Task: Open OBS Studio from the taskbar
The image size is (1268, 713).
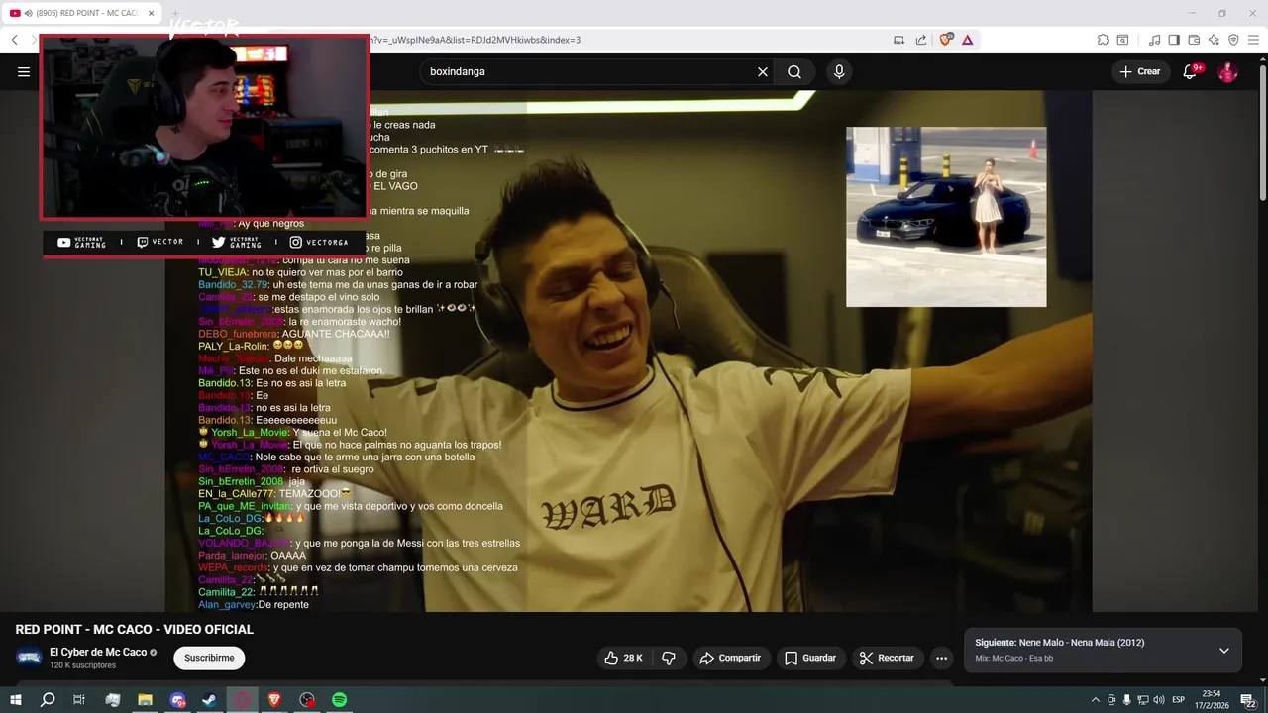Action: tap(307, 700)
